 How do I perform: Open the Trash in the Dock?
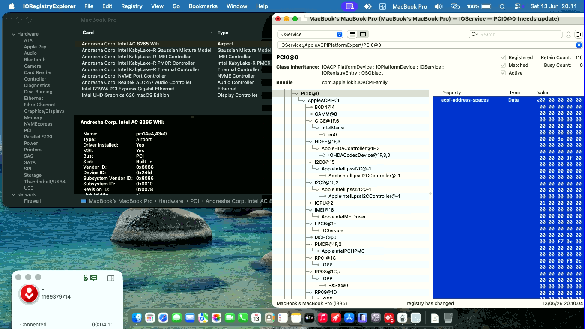tap(448, 318)
